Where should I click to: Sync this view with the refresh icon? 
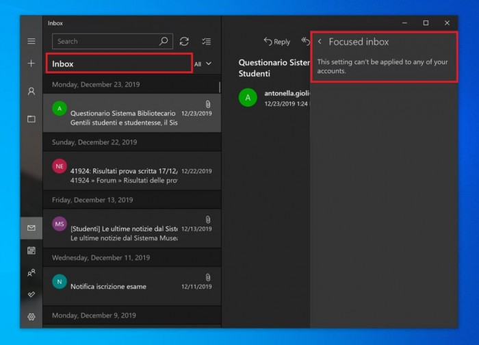(184, 41)
